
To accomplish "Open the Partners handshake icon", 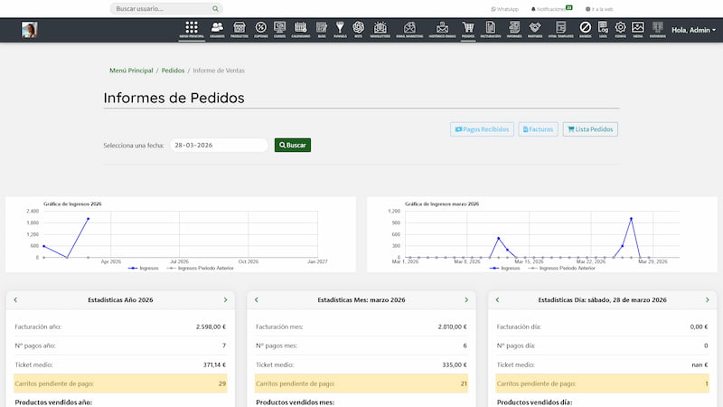I will coord(536,29).
